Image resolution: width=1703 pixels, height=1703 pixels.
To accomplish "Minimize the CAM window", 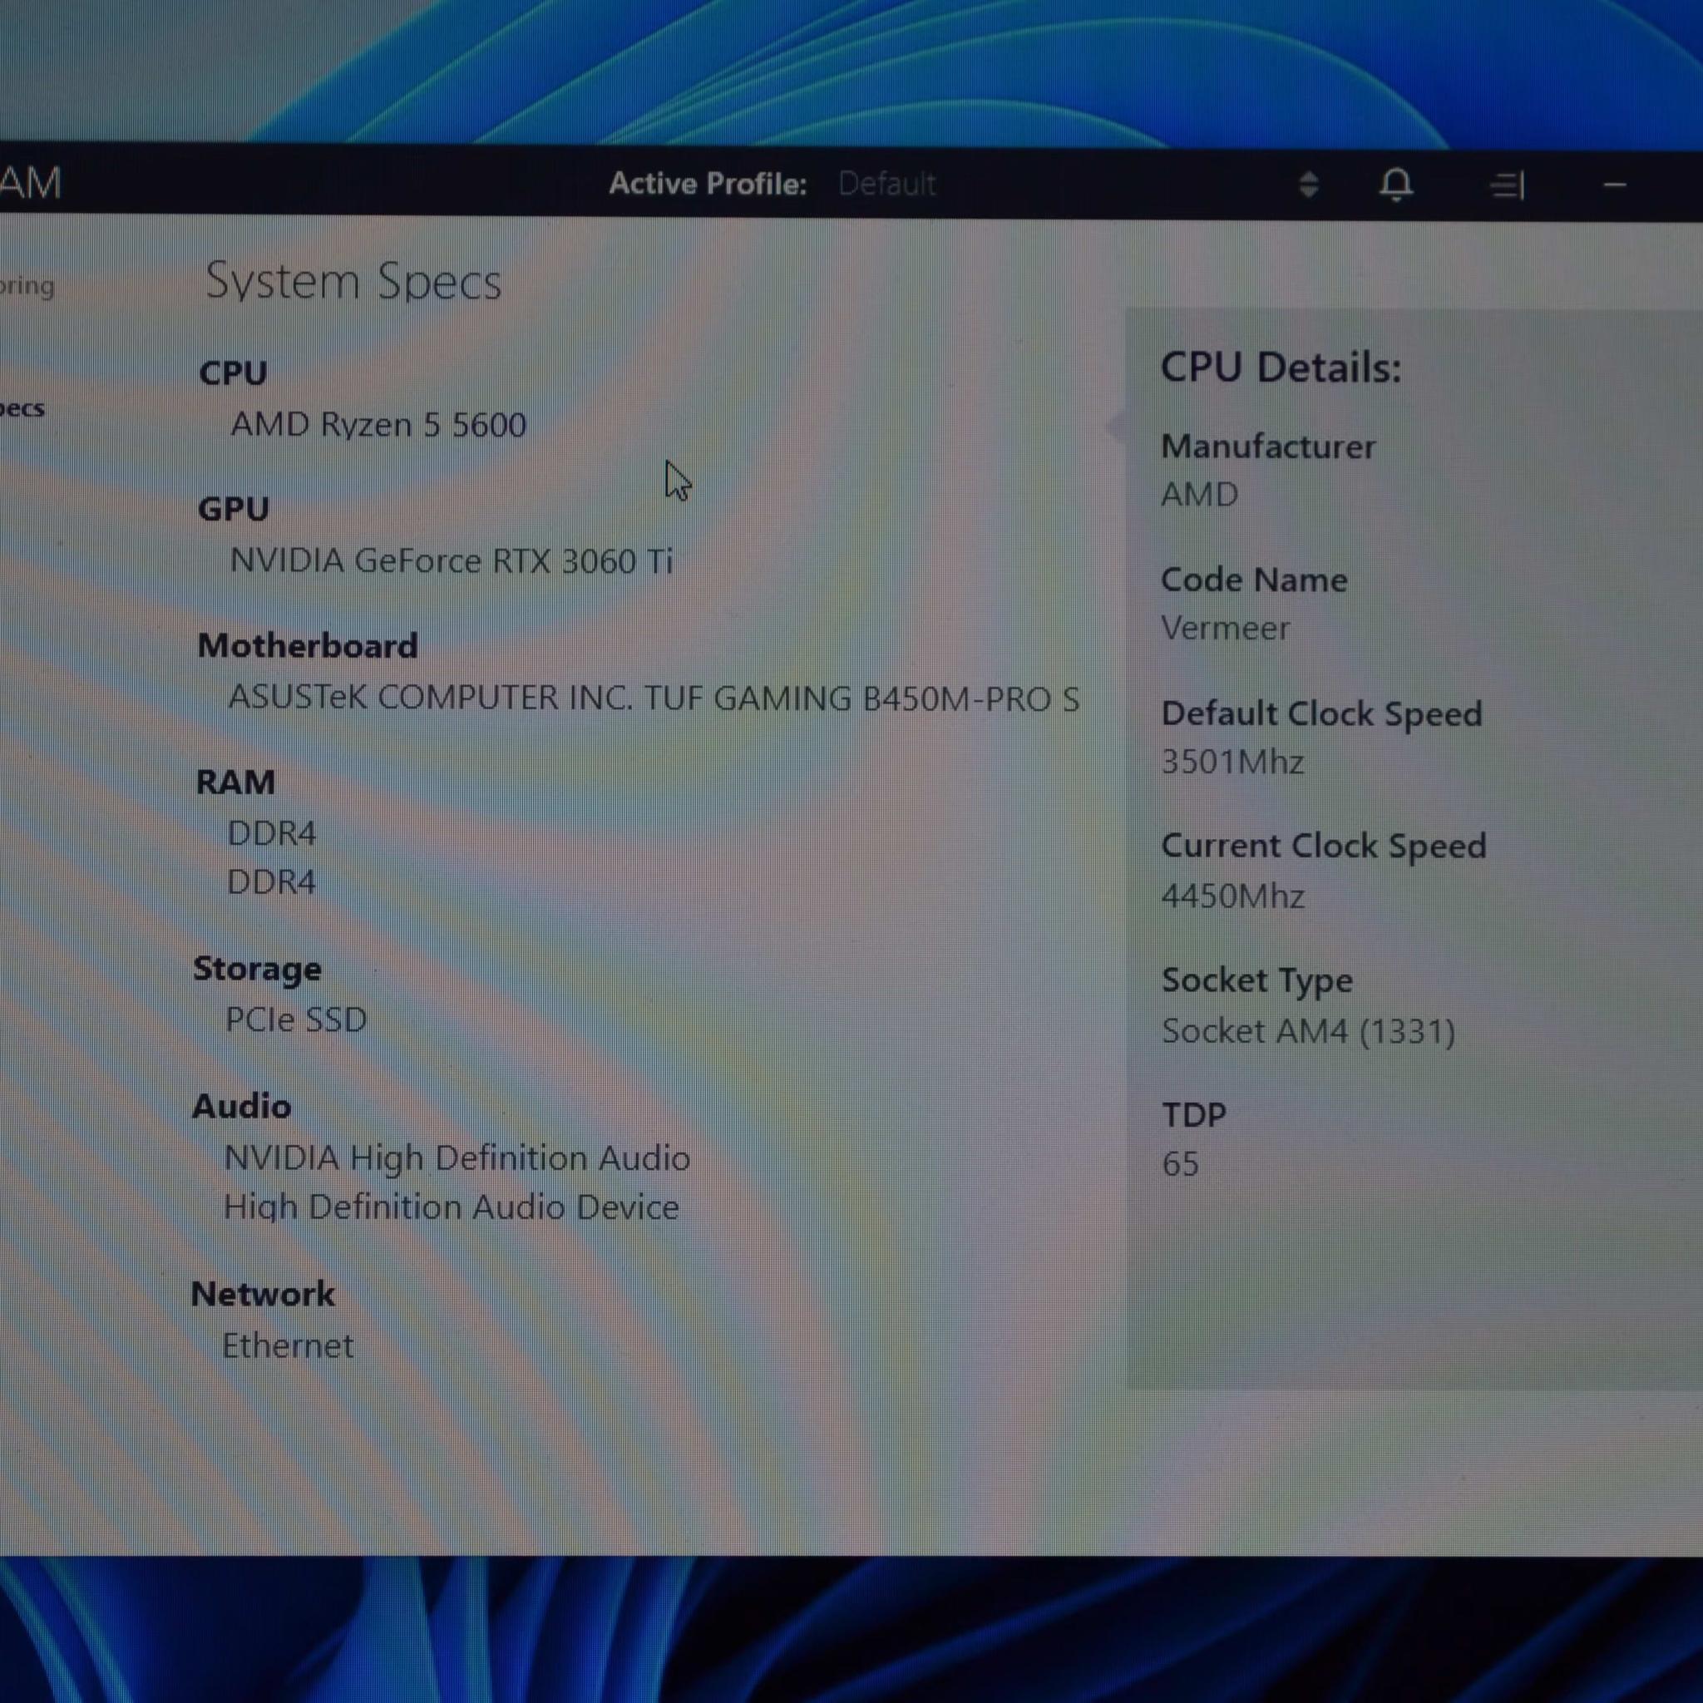I will [x=1615, y=185].
